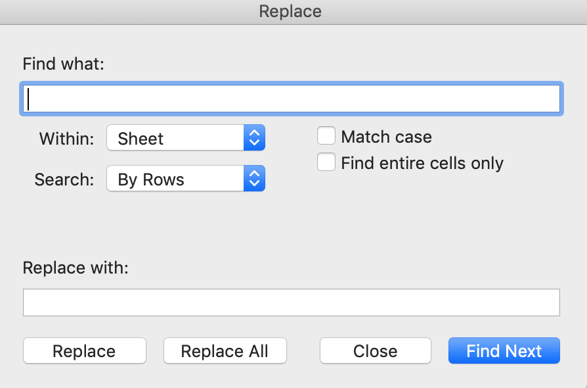Click the Find what: label
The height and width of the screenshot is (388, 587).
click(63, 64)
